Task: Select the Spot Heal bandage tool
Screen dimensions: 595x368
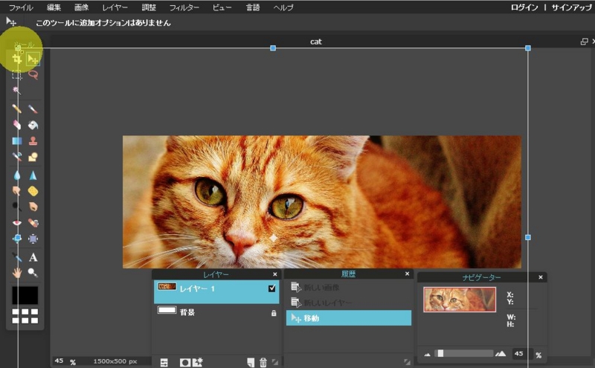Action: point(33,222)
